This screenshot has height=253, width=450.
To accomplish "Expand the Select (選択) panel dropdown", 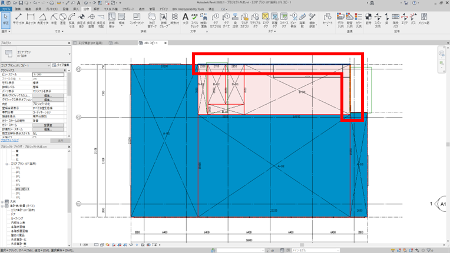I will click(x=6, y=31).
